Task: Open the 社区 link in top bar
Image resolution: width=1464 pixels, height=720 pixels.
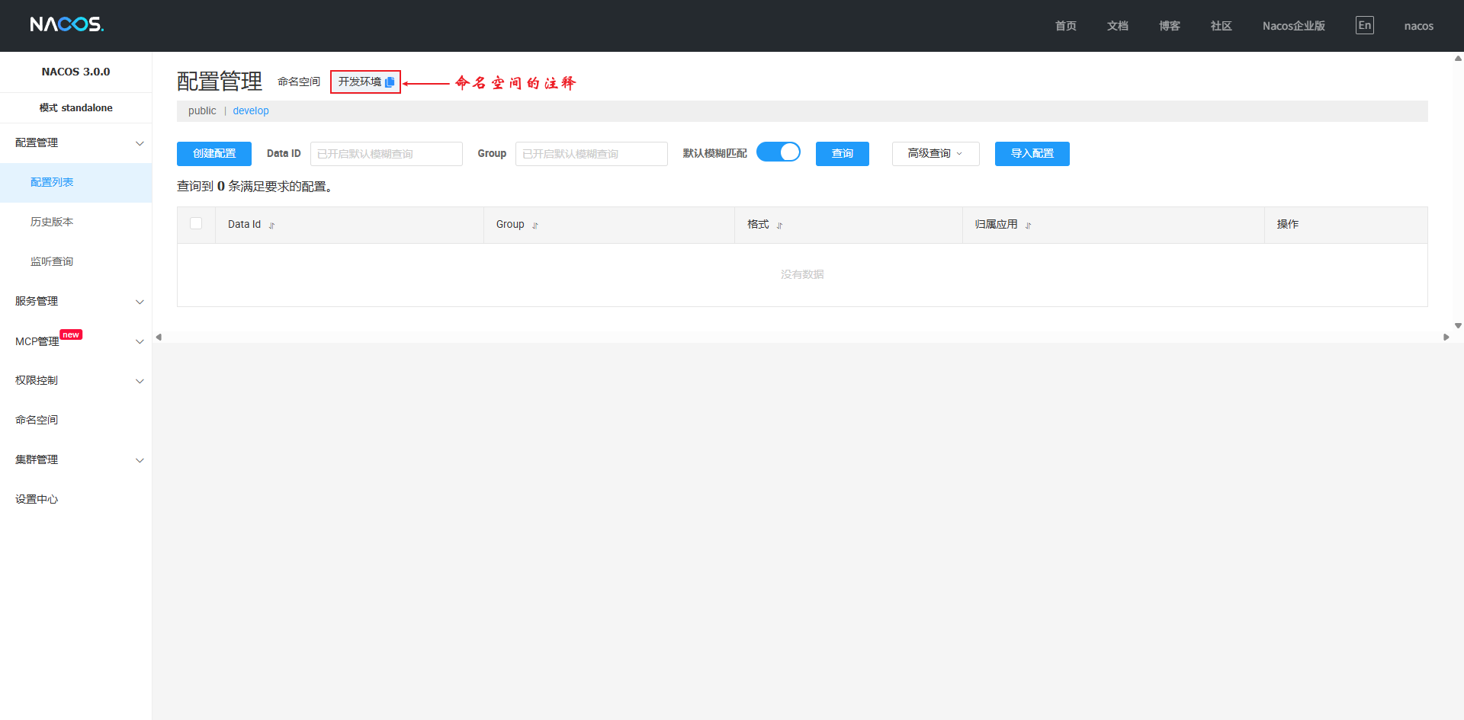Action: pos(1222,26)
